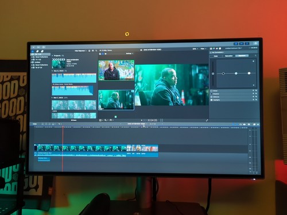Click the Index button in timeline
The image size is (287, 215).
[x=34, y=124]
